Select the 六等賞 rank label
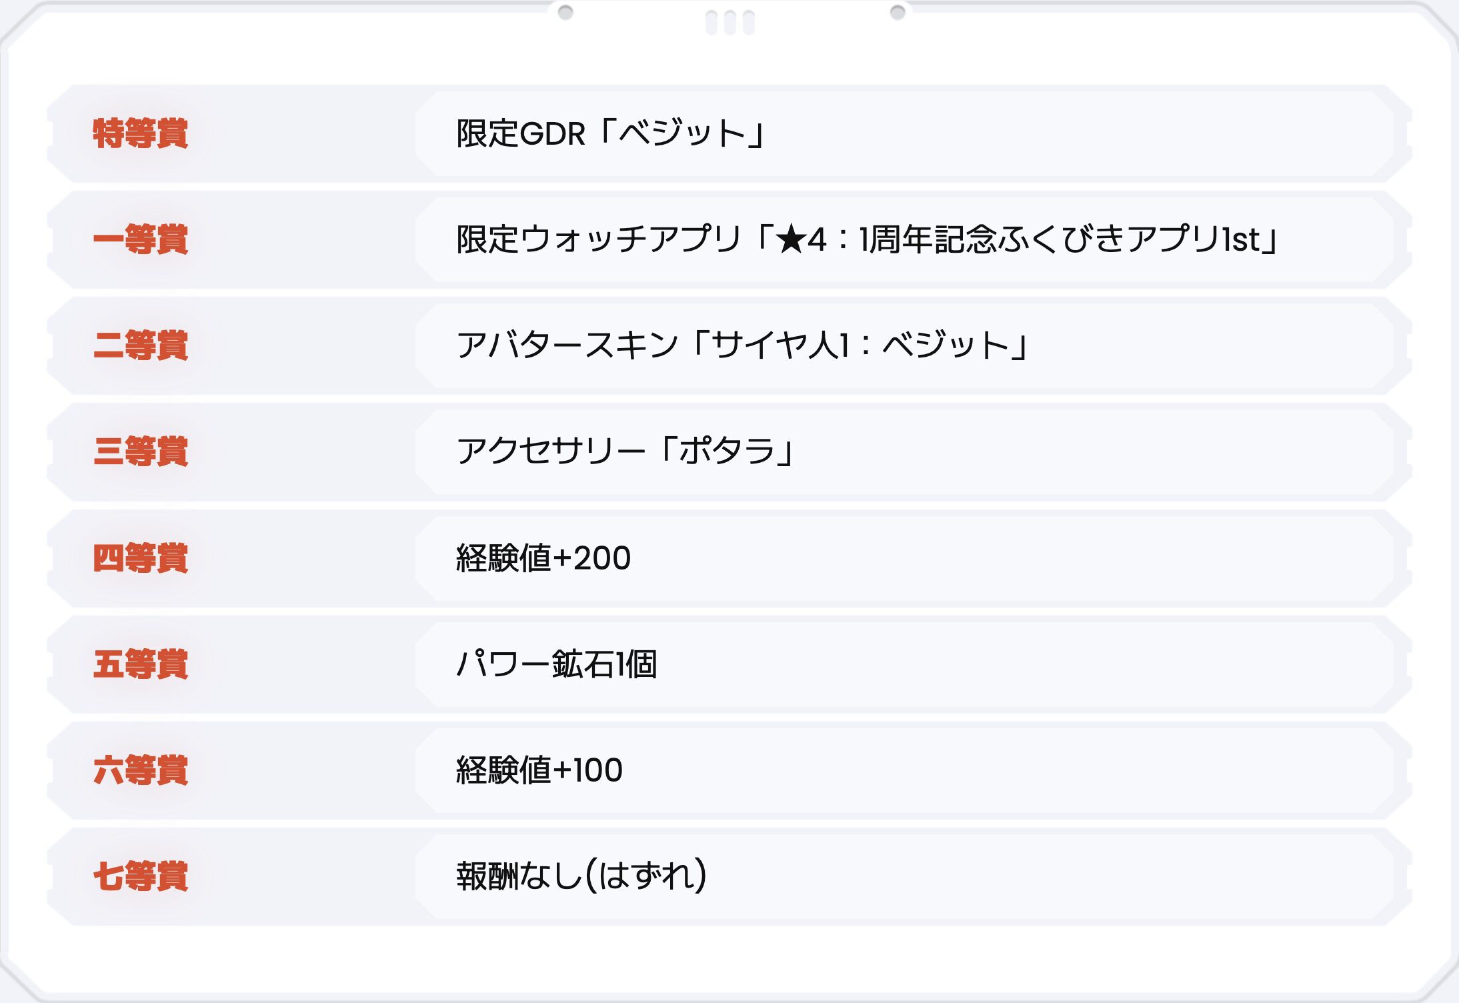Image resolution: width=1459 pixels, height=1003 pixels. point(141,770)
